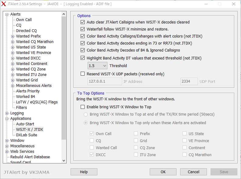
Task: Enable bring WSJT-X Window to Top
Action: (82, 107)
